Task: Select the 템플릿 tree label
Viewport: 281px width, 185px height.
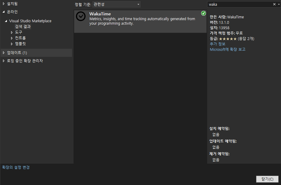Action: coord(20,44)
